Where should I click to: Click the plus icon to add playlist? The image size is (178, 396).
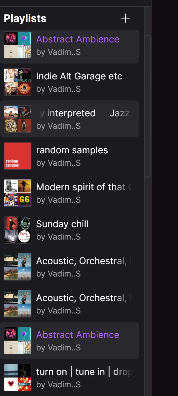coord(125,18)
